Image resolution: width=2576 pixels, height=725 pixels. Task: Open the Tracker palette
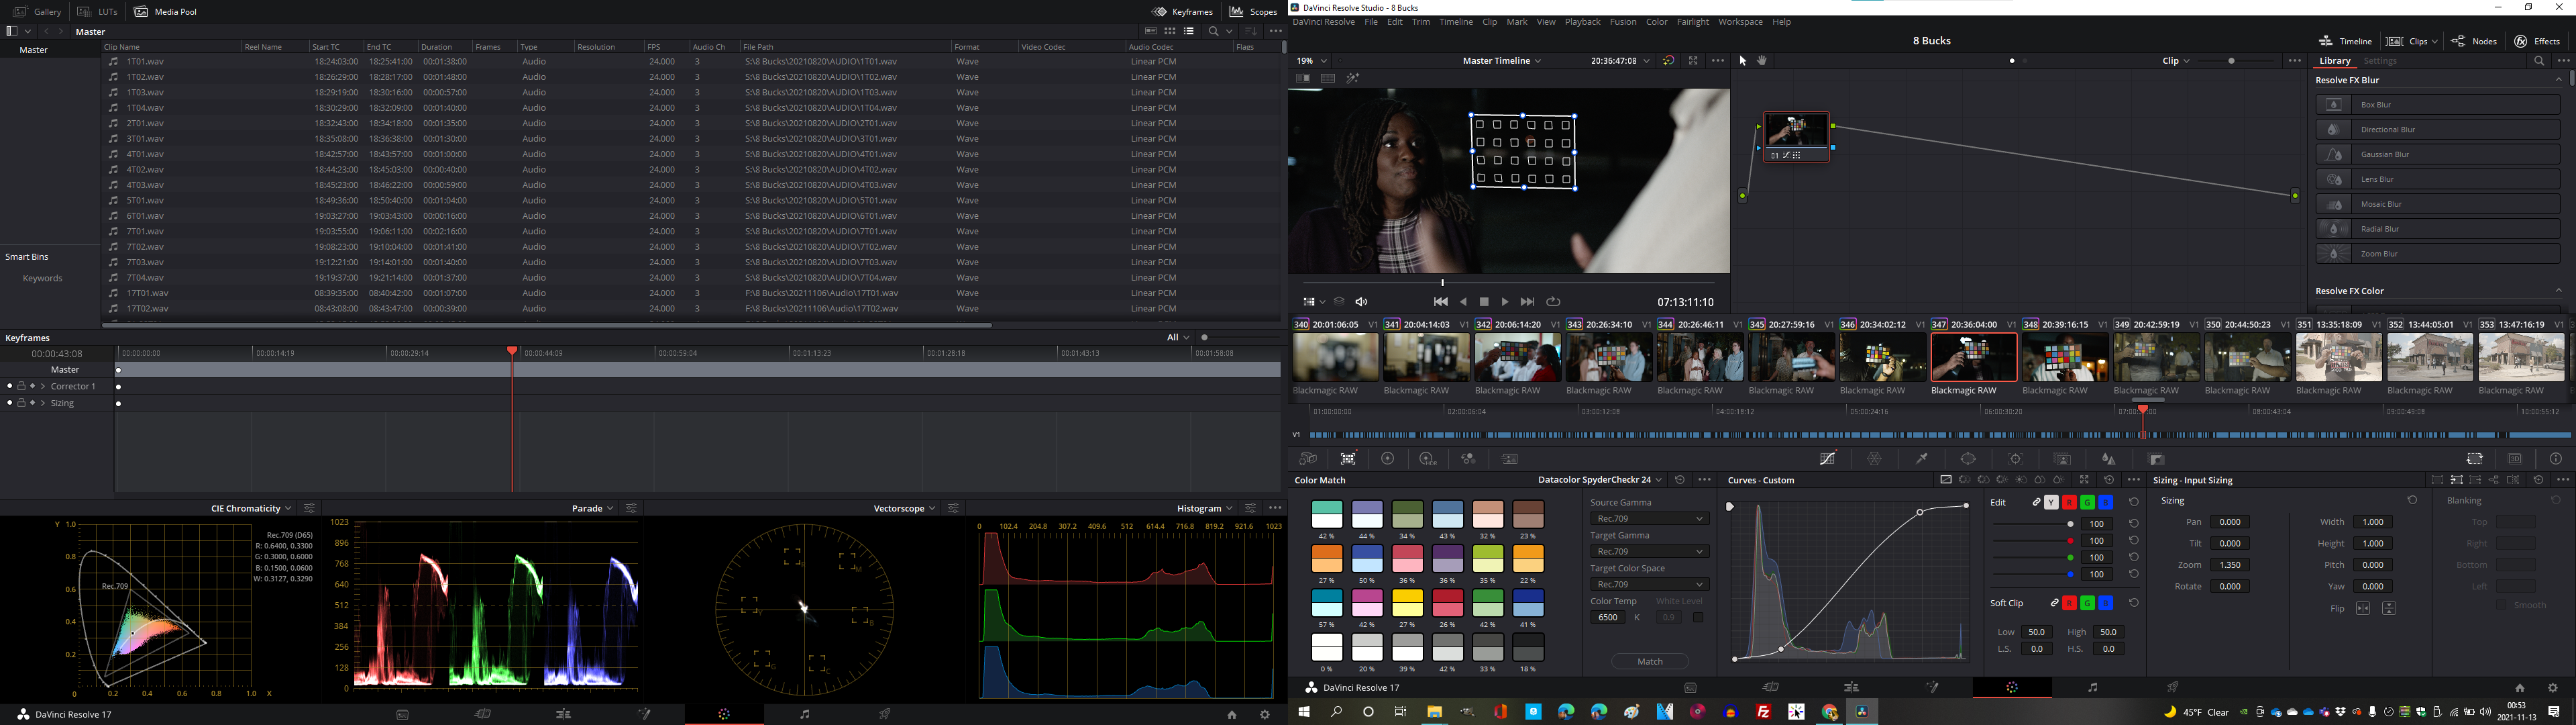coord(2015,458)
